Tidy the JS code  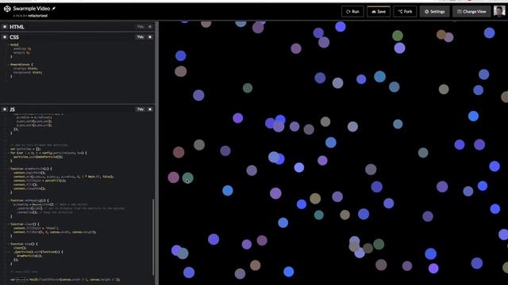[140, 109]
